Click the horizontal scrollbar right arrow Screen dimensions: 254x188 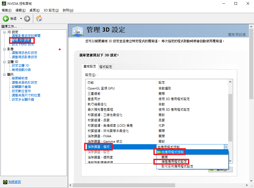[247, 185]
